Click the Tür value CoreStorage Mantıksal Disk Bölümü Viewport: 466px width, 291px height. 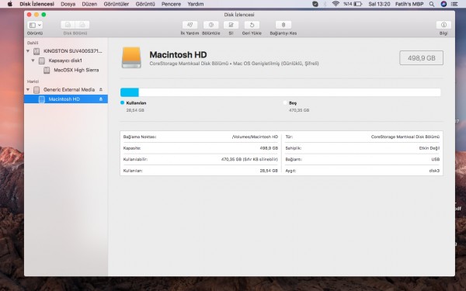(x=405, y=137)
